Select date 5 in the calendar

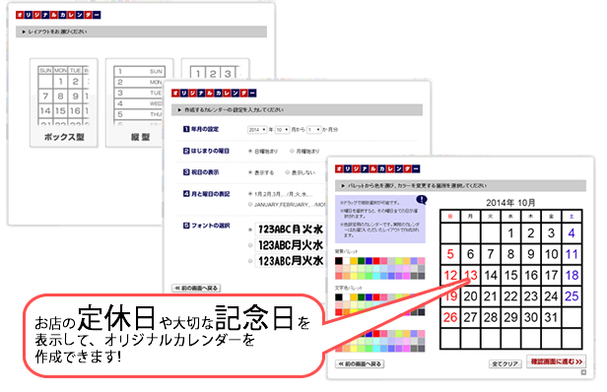point(450,254)
